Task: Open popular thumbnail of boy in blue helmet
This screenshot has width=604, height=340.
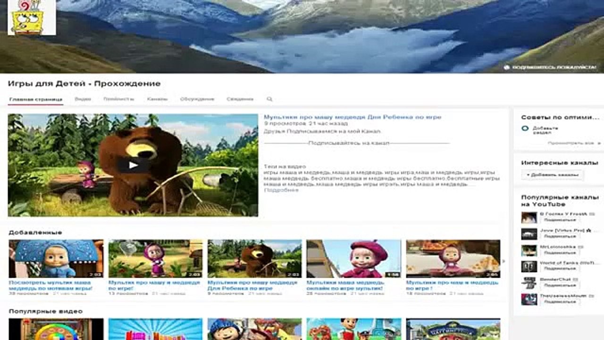Action: coord(254,329)
